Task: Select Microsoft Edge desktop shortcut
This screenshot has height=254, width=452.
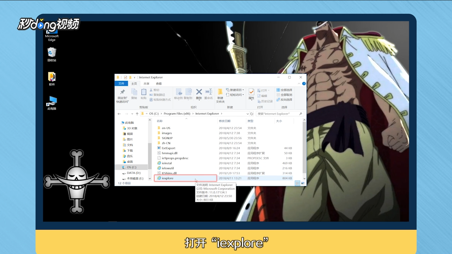Action: tap(52, 35)
